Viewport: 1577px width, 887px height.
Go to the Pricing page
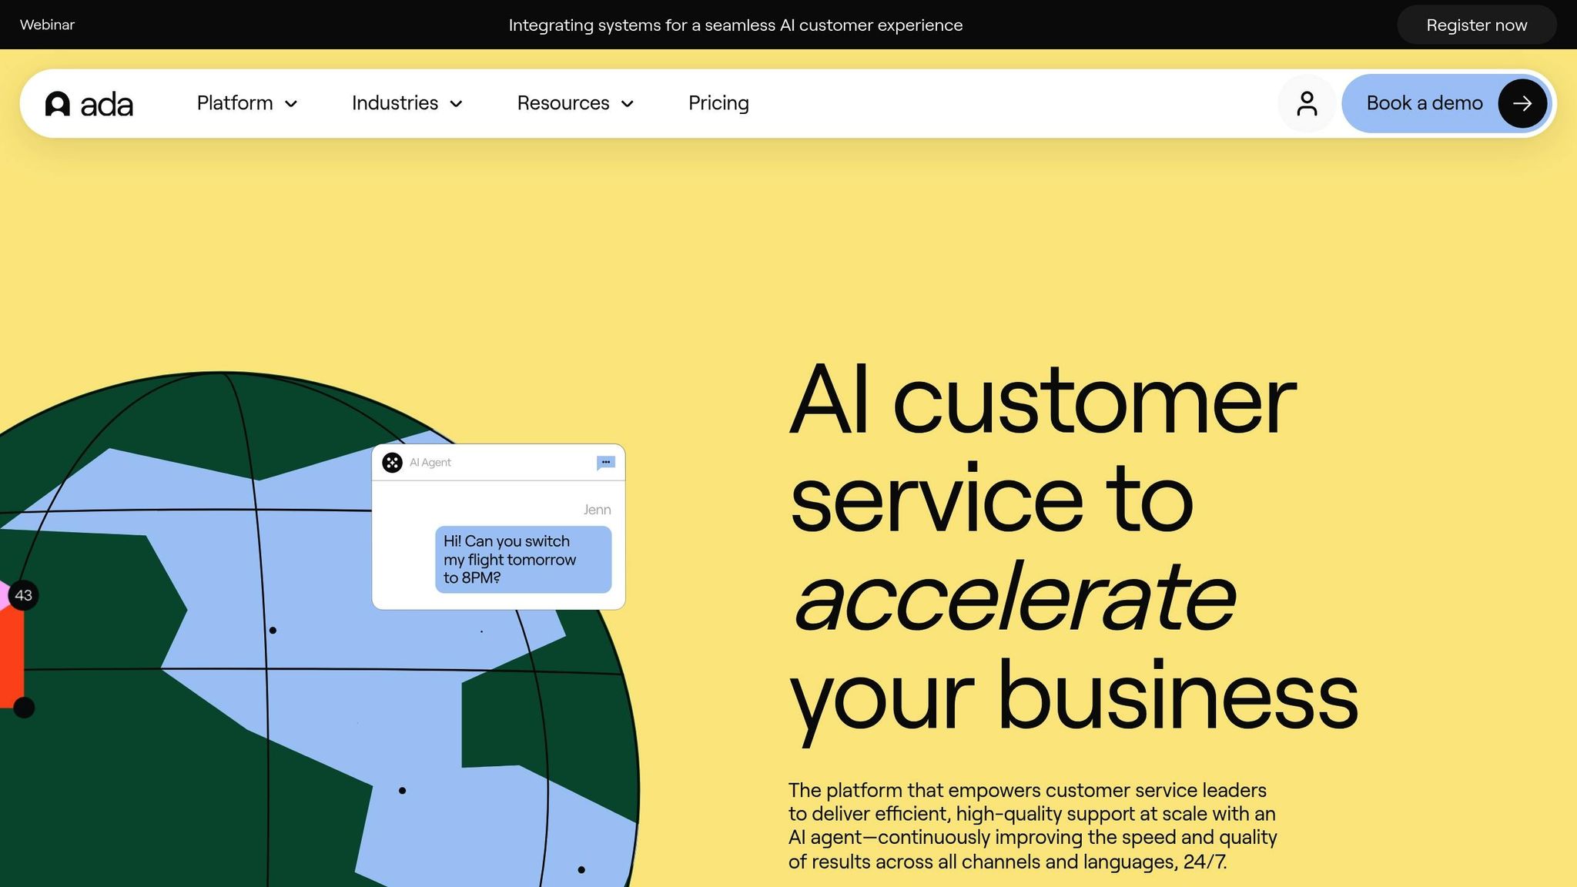pos(718,103)
